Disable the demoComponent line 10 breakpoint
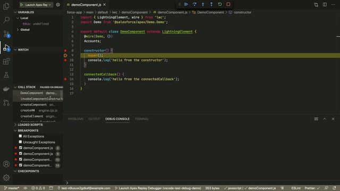Viewport: 340px width, 191px height. [x=21, y=159]
